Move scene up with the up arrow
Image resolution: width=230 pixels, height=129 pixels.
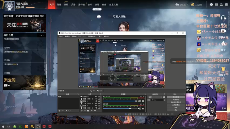point(66,111)
